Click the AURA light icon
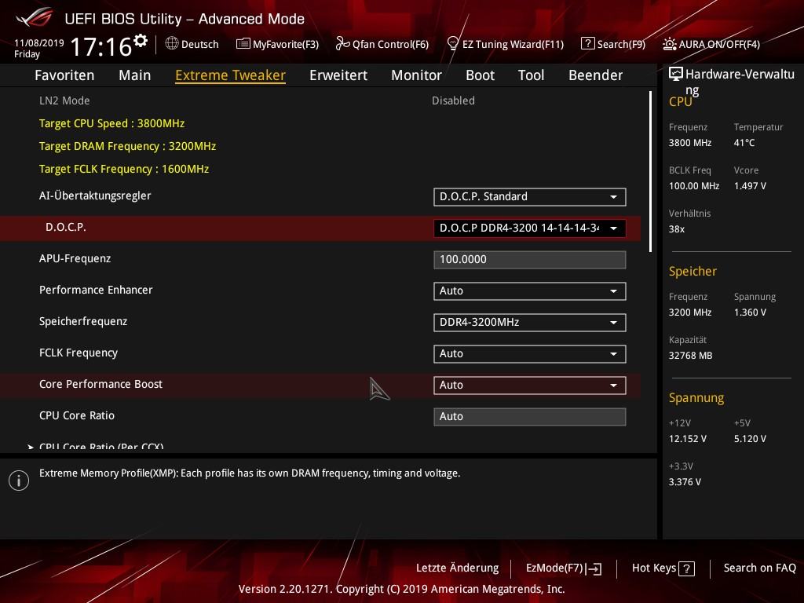The image size is (804, 603). [669, 44]
